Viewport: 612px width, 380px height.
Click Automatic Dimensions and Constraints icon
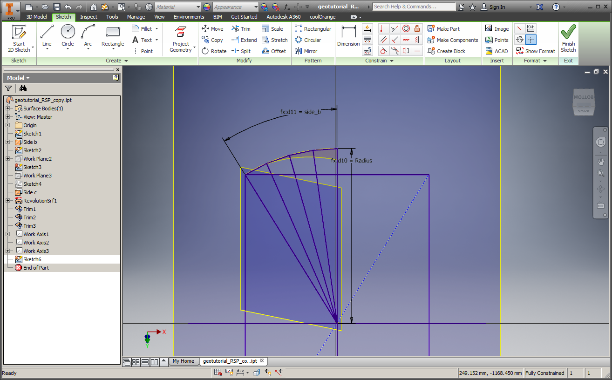(x=367, y=28)
